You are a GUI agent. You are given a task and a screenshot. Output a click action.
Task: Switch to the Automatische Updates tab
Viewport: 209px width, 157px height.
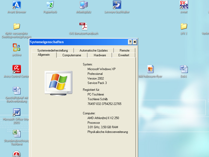[94, 51]
